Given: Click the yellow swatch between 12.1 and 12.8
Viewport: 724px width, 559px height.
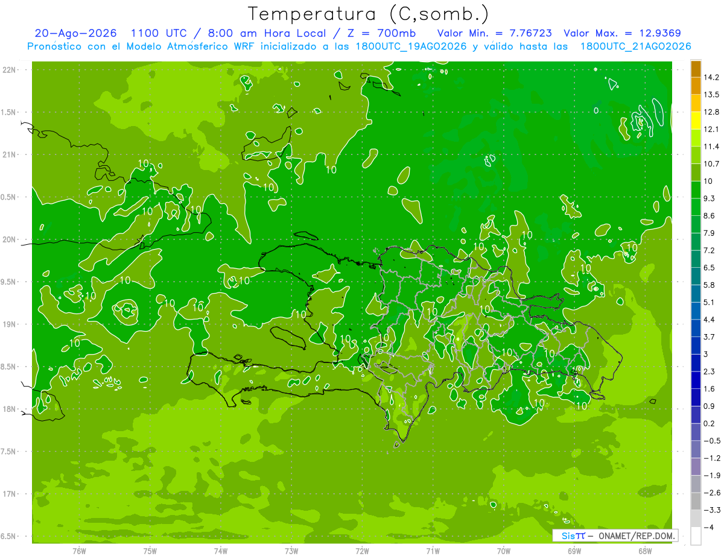Looking at the screenshot, I should [x=696, y=121].
